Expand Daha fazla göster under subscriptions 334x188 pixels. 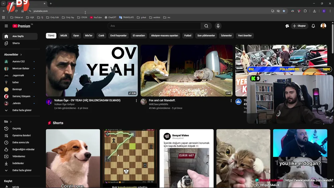tap(20, 110)
